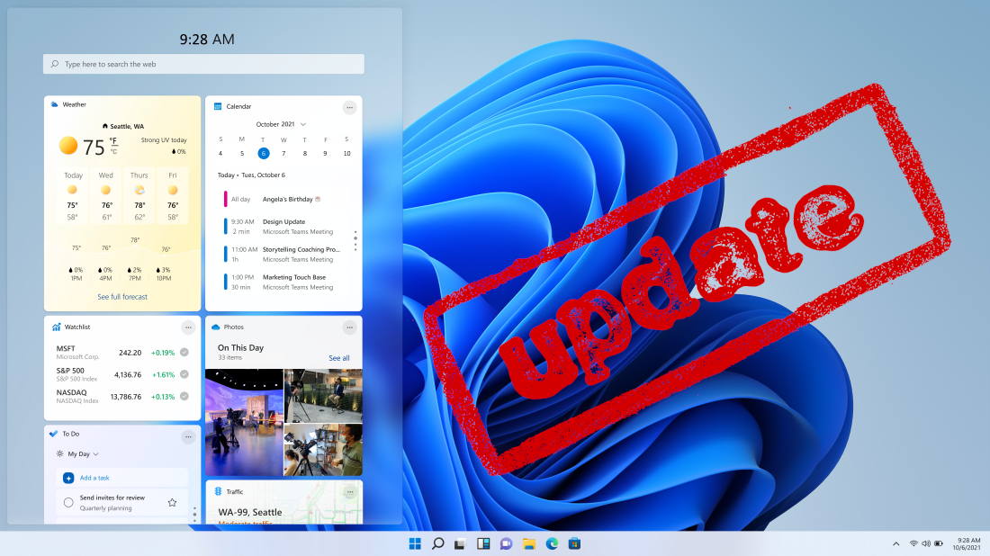Click the Traffic widget icon

point(218,491)
